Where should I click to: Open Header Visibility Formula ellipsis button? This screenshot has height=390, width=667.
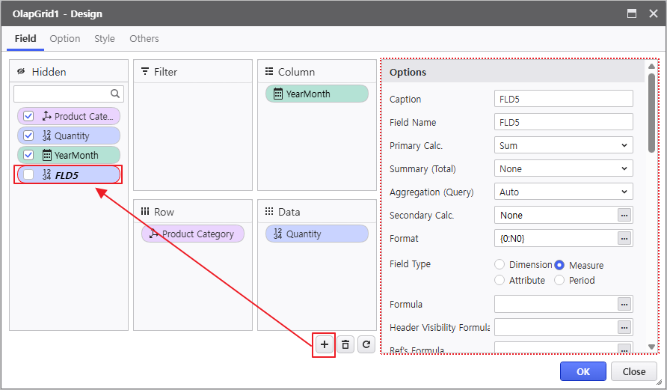point(624,327)
